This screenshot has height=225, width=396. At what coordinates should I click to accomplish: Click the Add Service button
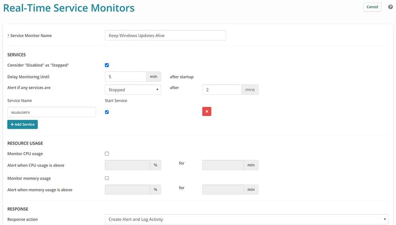22,124
